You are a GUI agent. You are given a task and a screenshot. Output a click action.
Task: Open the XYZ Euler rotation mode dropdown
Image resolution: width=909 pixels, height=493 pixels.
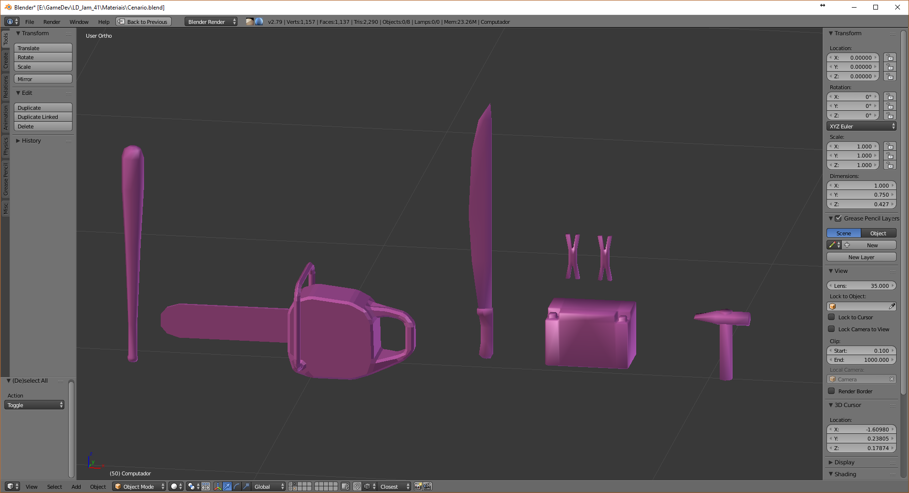(x=861, y=126)
